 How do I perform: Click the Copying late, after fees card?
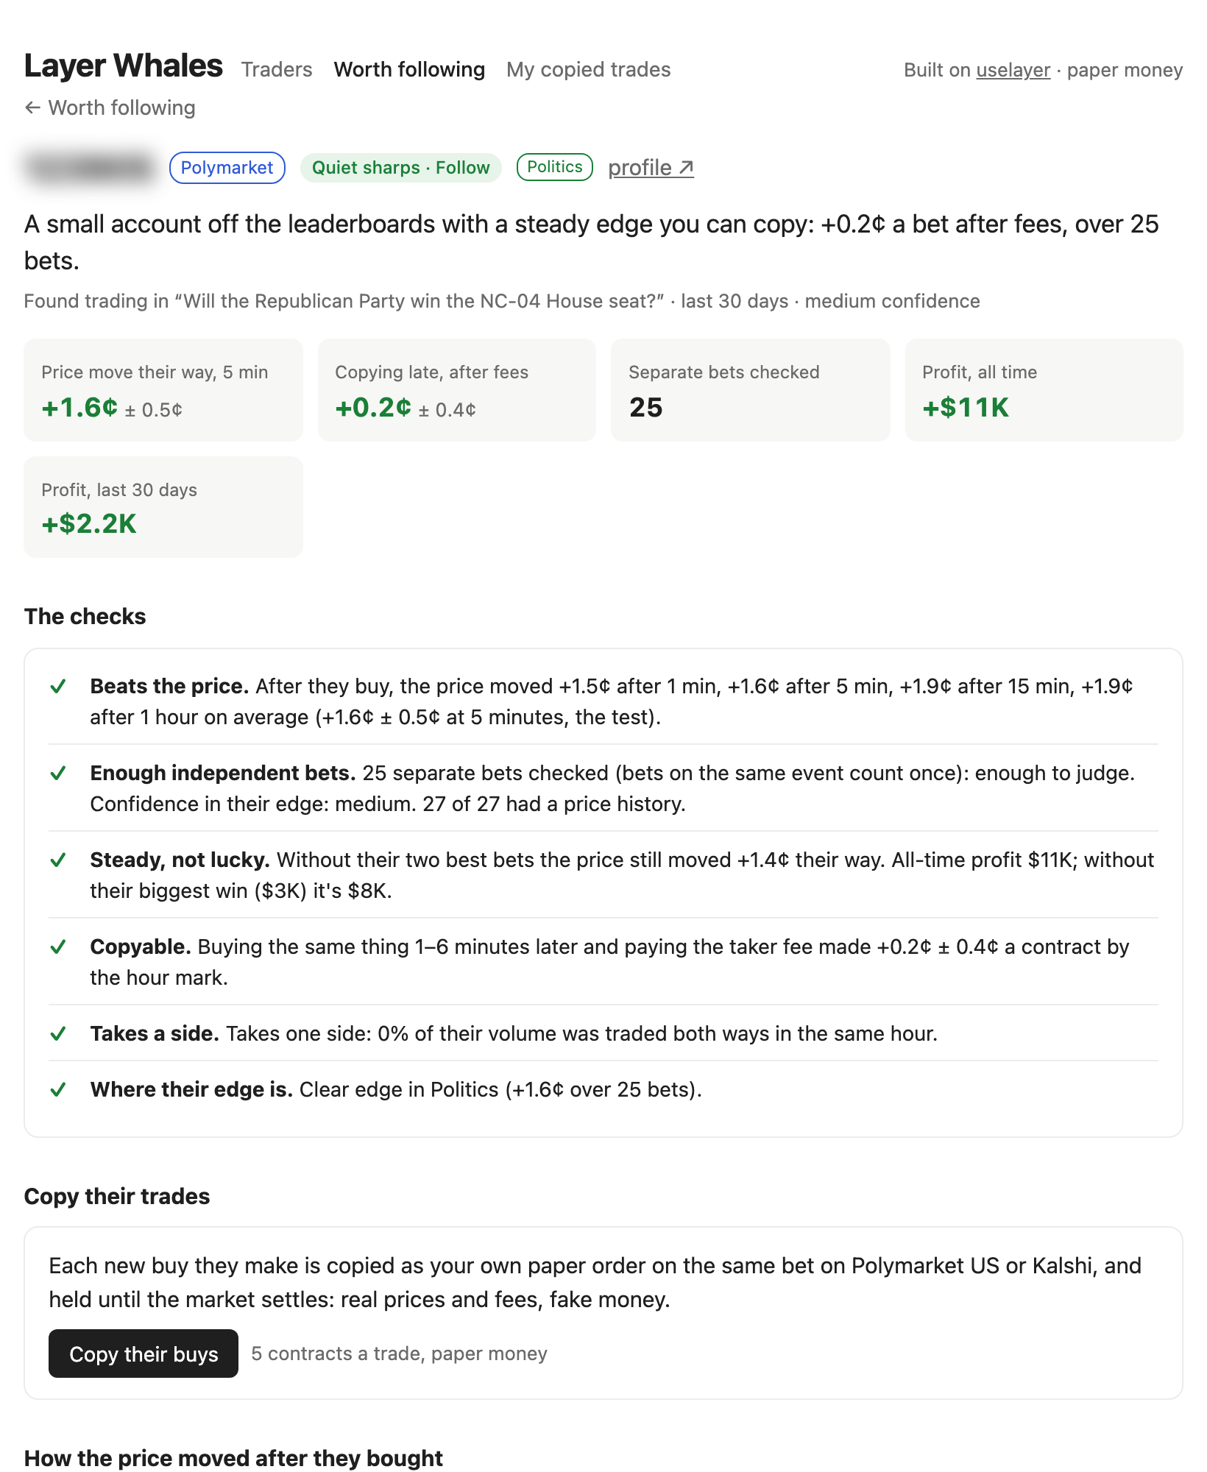tap(457, 390)
